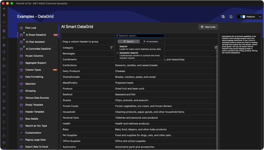The image size is (264, 150).
Task: Open the First Look example
Action: pyautogui.click(x=38, y=28)
